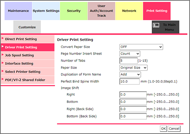The image size is (190, 134).
Task: Focus the Right (Back Side) field
Action: [x=133, y=109]
